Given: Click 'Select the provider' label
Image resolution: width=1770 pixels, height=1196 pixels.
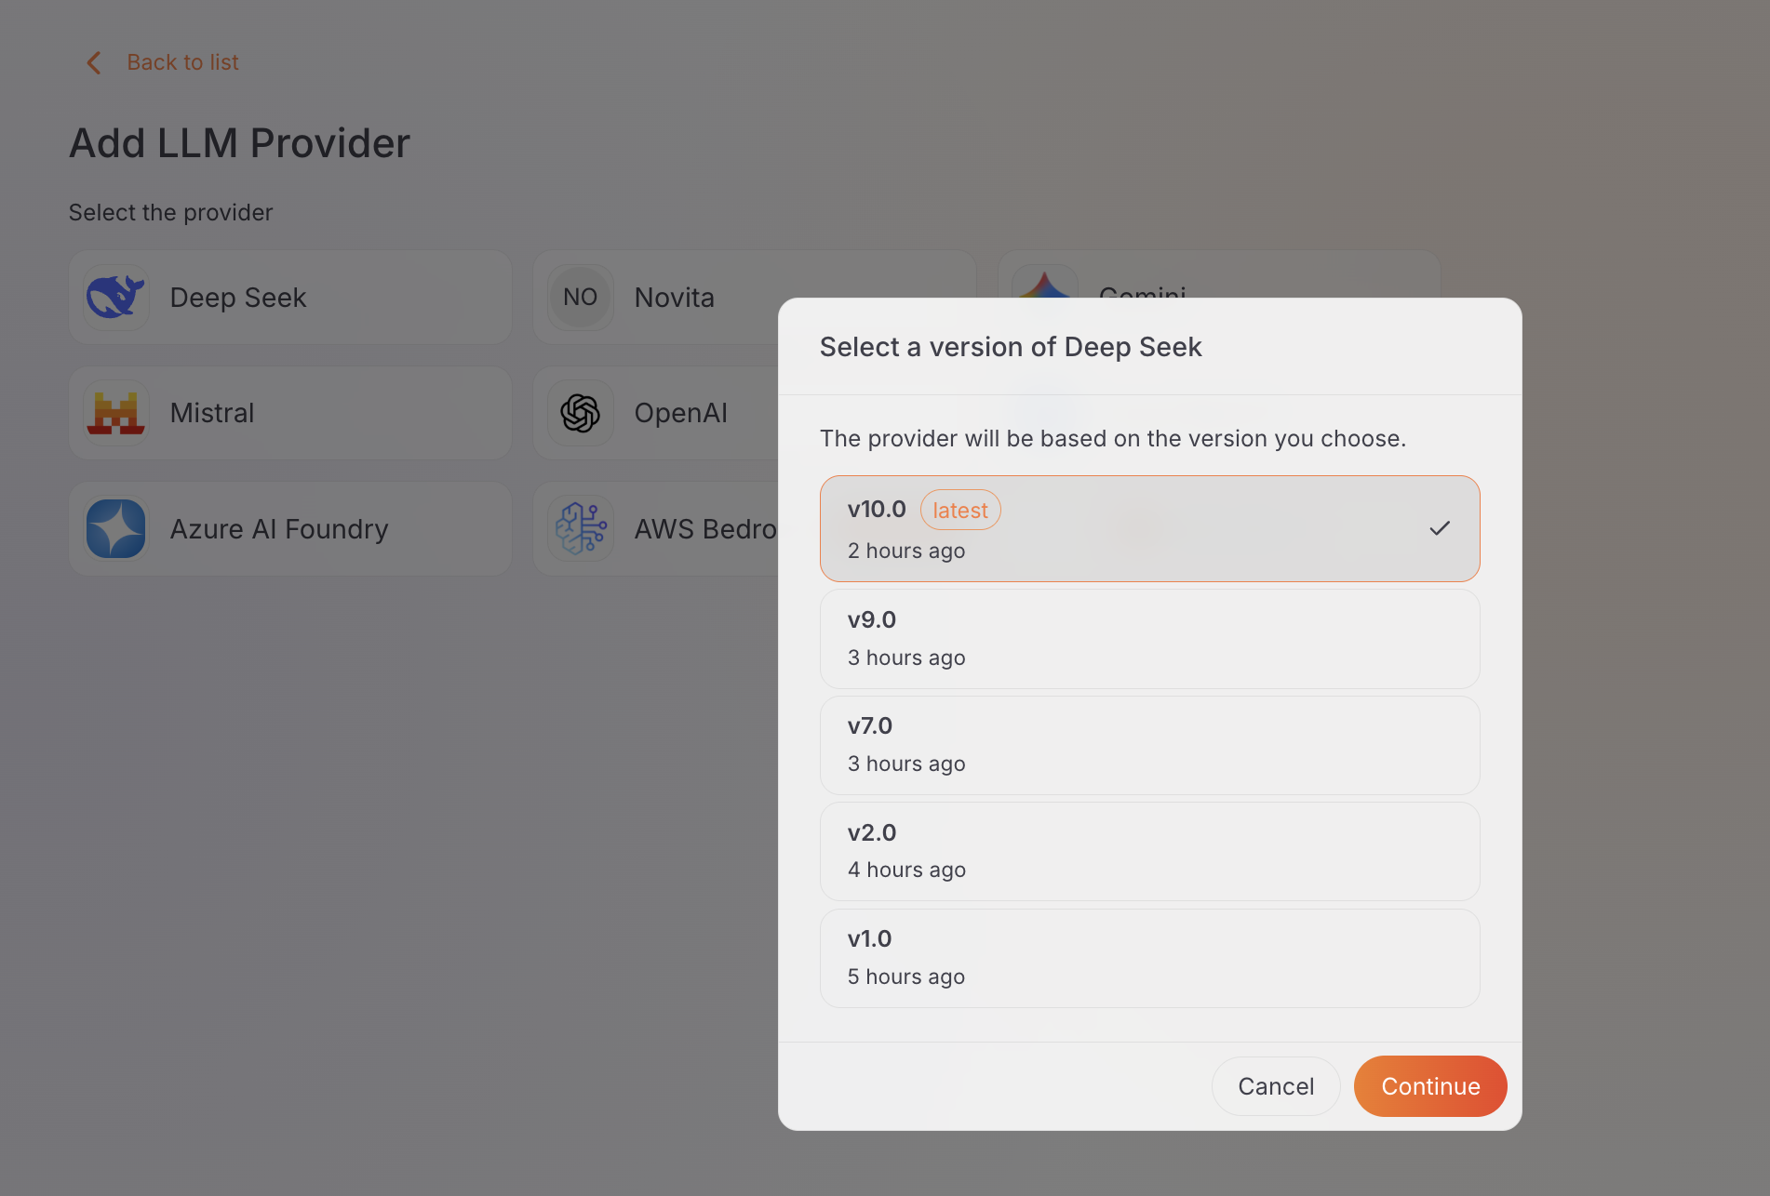Looking at the screenshot, I should [170, 213].
